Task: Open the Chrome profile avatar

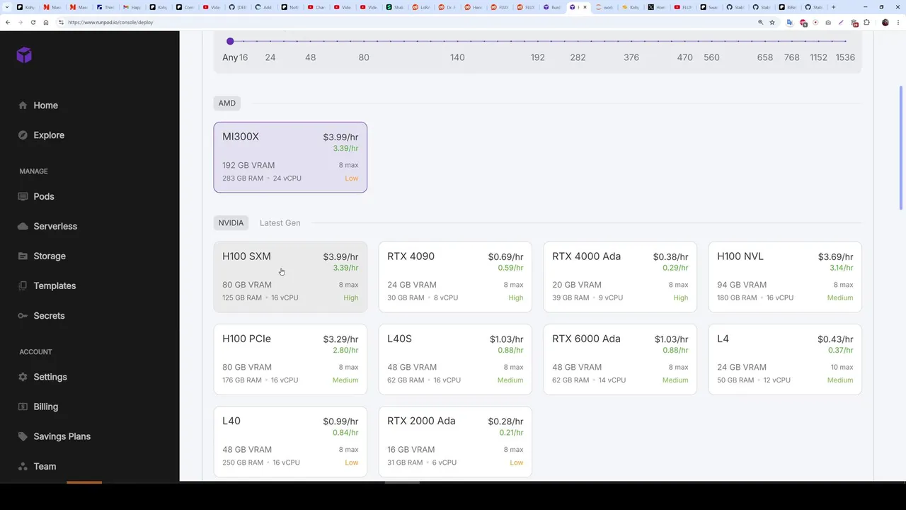Action: (885, 22)
